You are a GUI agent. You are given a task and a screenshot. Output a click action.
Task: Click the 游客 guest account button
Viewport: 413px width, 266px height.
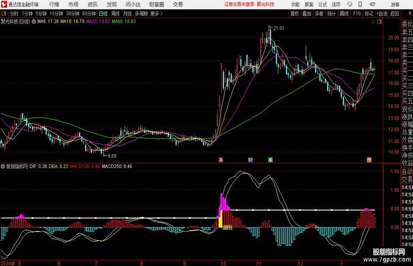click(395, 4)
